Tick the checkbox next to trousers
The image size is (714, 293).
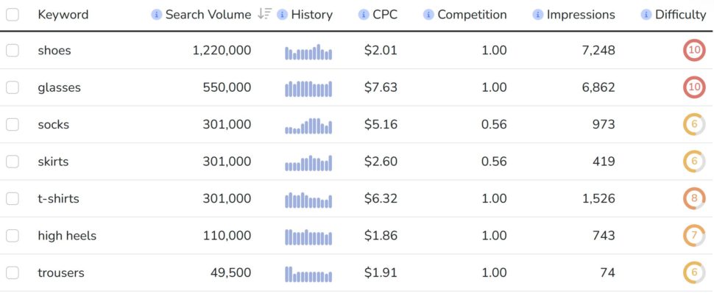13,272
